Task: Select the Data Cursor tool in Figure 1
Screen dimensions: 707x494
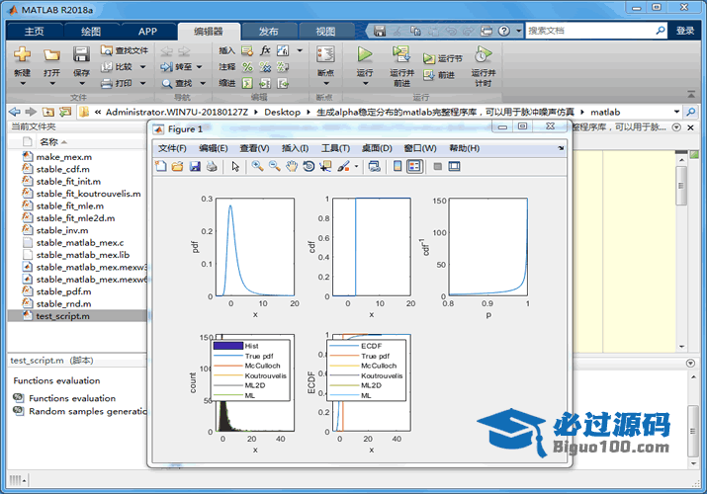Action: [x=325, y=166]
